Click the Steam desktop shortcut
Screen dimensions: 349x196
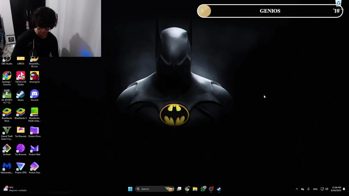tap(21, 96)
